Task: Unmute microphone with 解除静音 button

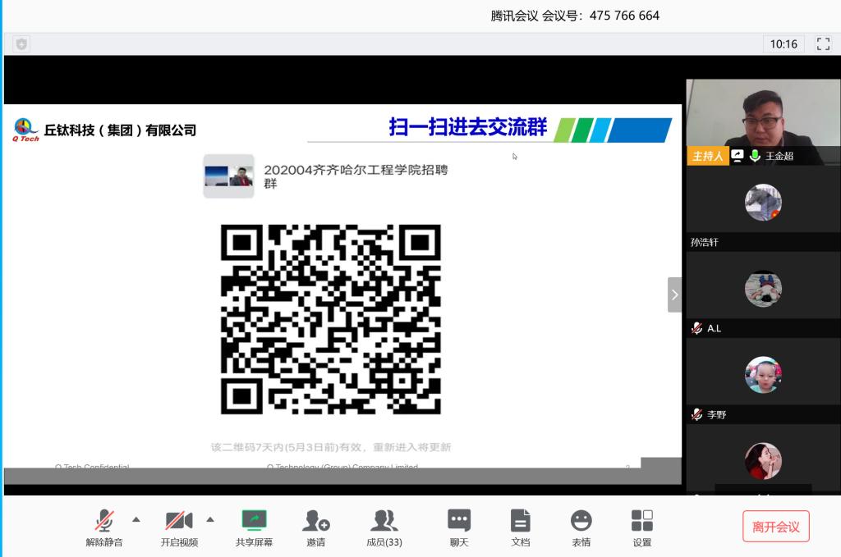Action: tap(104, 527)
